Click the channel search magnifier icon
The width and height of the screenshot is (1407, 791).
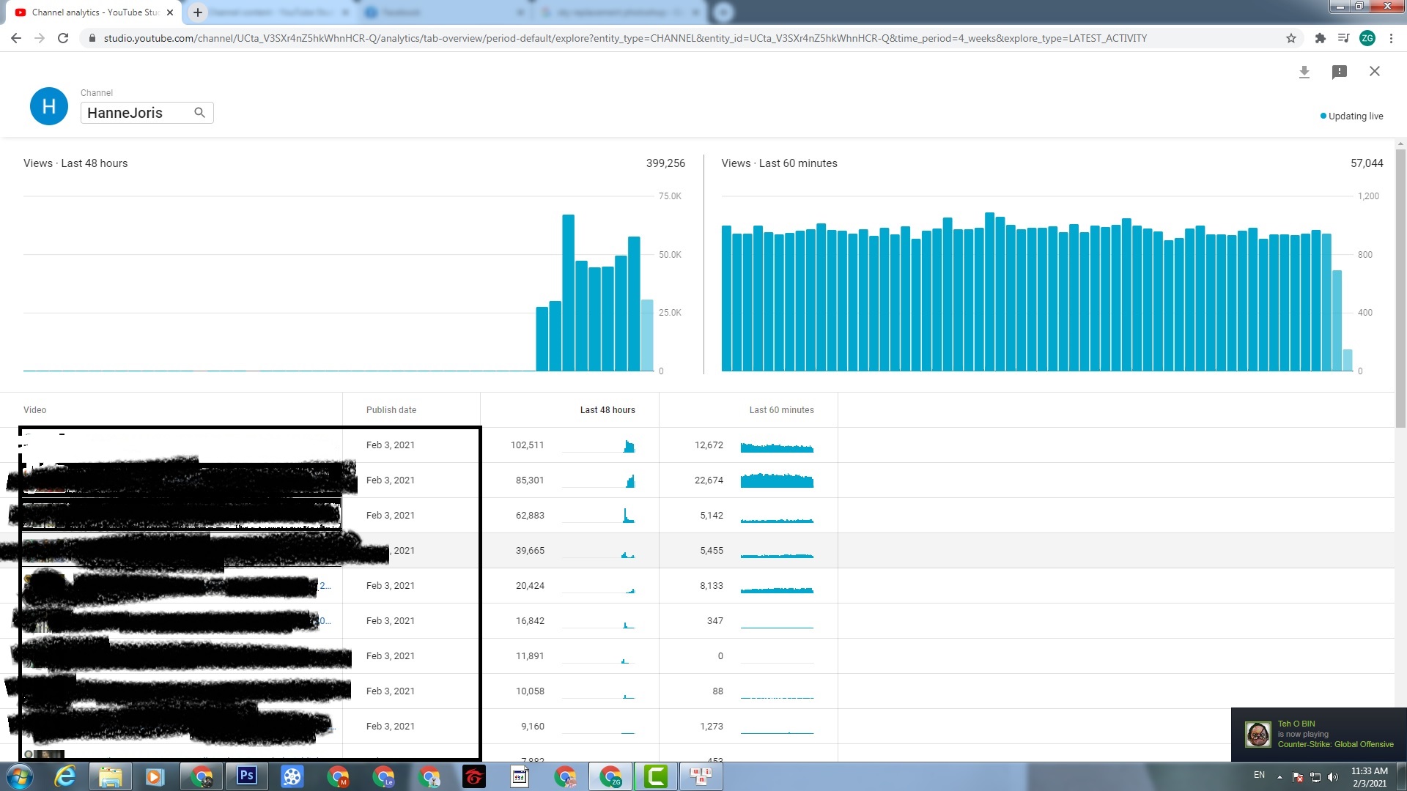tap(199, 113)
